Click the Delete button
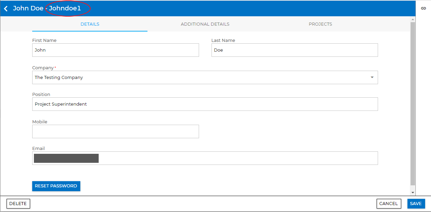431x212 pixels. 18,204
